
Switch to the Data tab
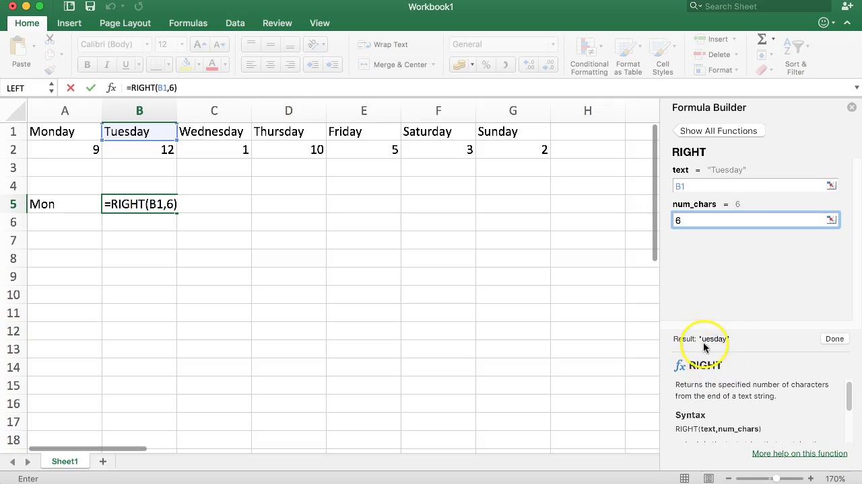[x=235, y=23]
